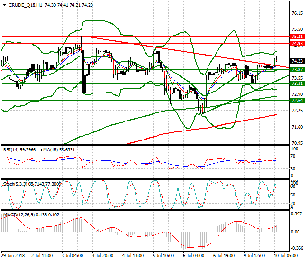
Task: Click the 2 Jul 11:00 time label
Action: 42,256
